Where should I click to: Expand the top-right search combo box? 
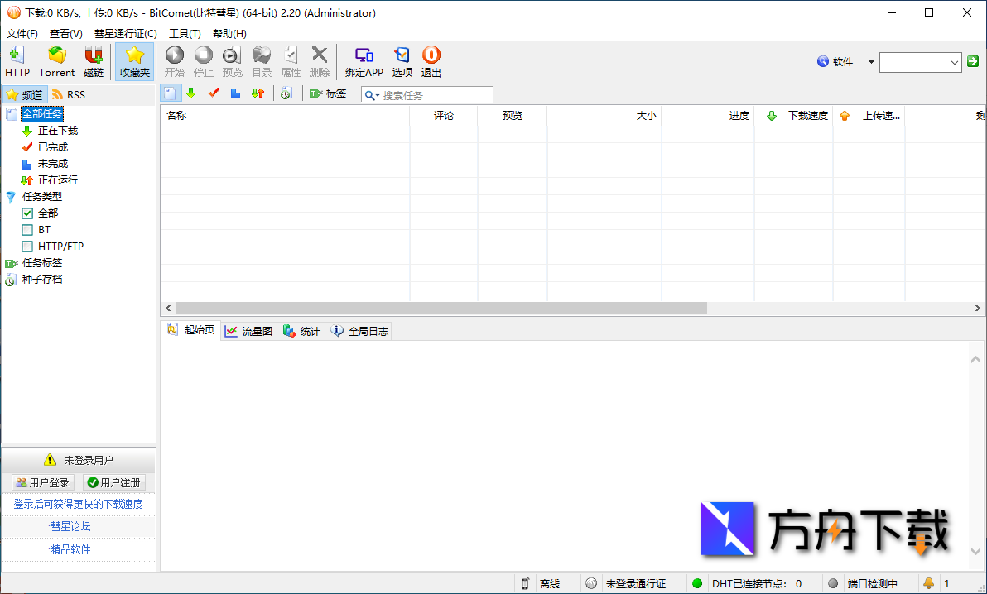954,62
